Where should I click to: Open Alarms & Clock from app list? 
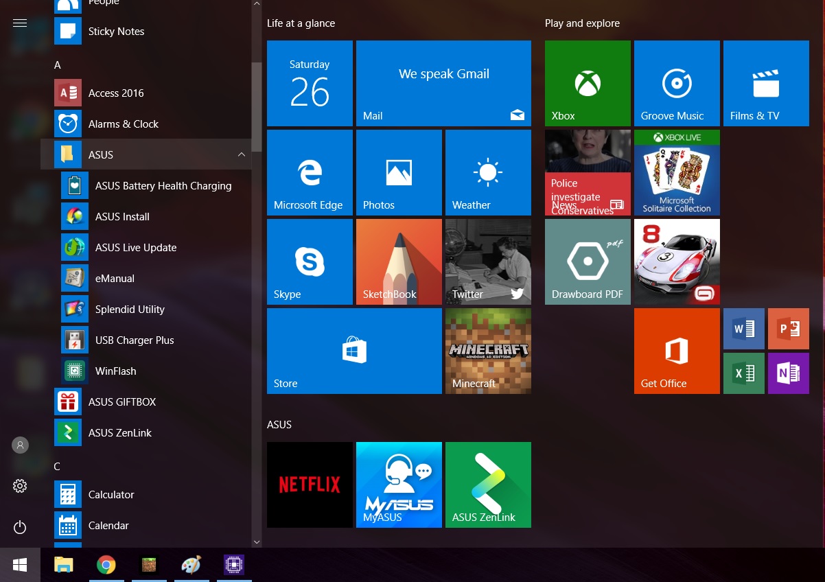(x=146, y=124)
